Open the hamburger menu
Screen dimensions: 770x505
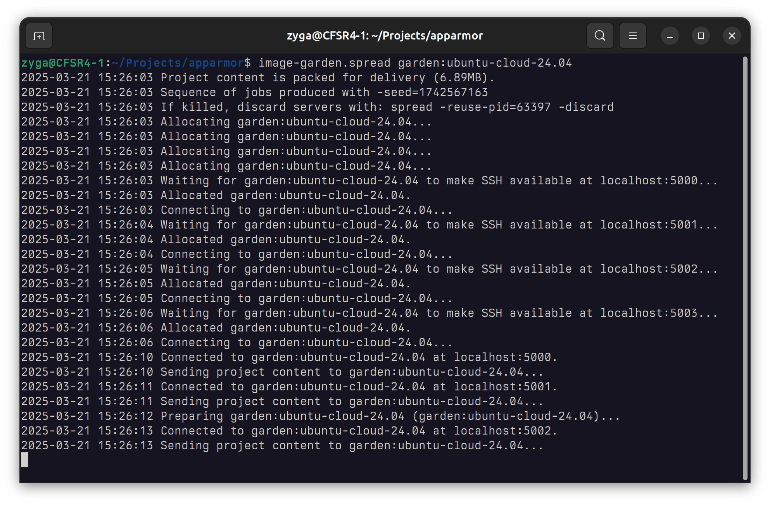pyautogui.click(x=632, y=35)
